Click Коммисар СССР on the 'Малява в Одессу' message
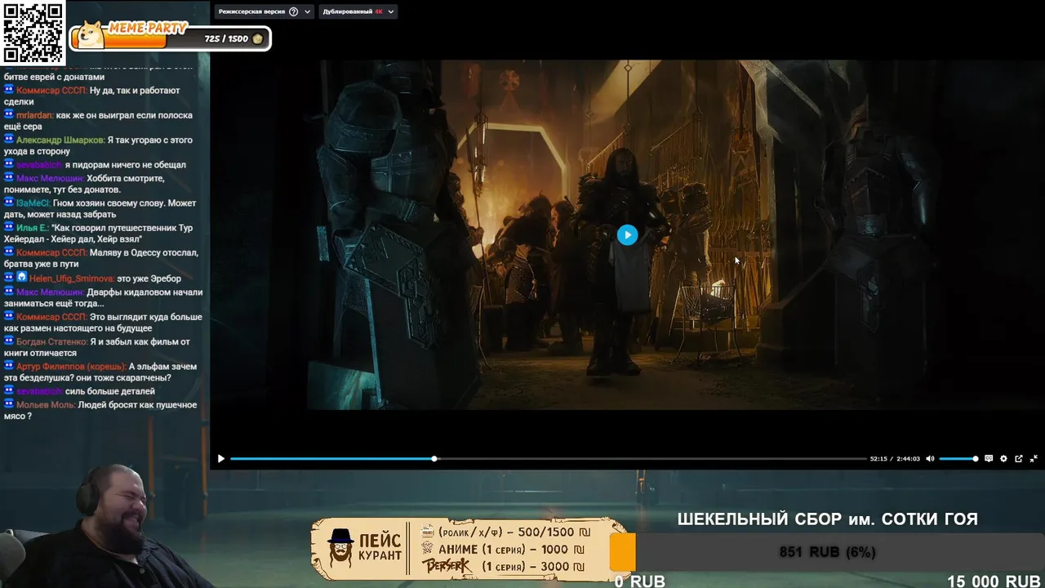 coord(51,253)
